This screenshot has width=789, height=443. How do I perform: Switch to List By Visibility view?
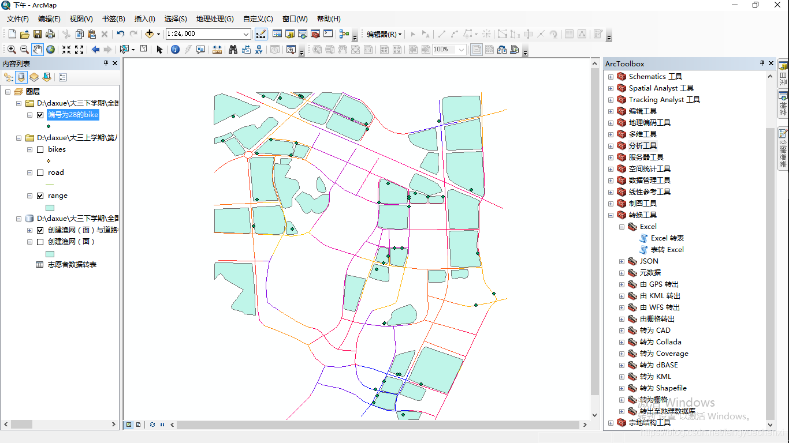click(34, 77)
